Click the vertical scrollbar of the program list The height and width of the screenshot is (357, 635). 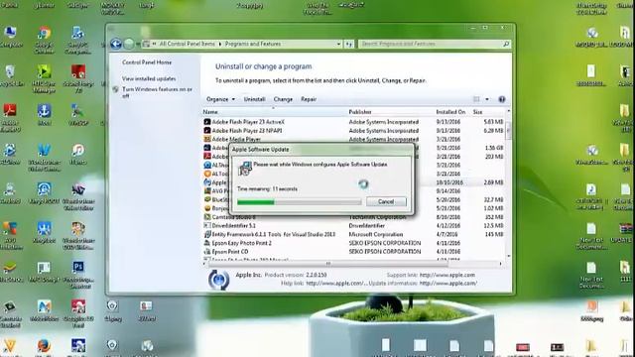point(508,130)
